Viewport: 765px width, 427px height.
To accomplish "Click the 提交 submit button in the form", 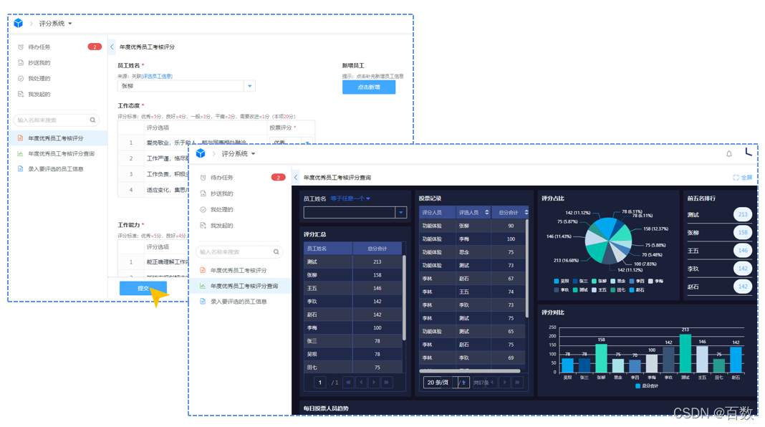I will click(143, 289).
